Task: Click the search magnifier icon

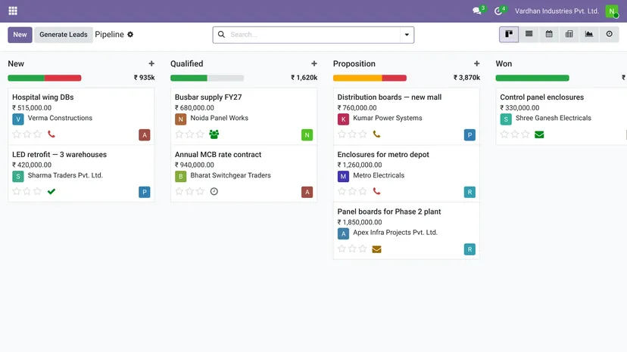Action: 221,35
